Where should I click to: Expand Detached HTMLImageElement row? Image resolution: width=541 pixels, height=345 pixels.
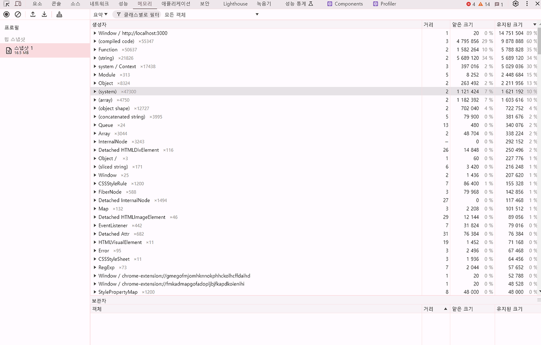pos(95,217)
